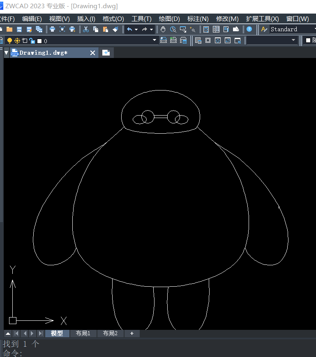Open the Insert (插入) menu
The height and width of the screenshot is (357, 316).
(86, 19)
